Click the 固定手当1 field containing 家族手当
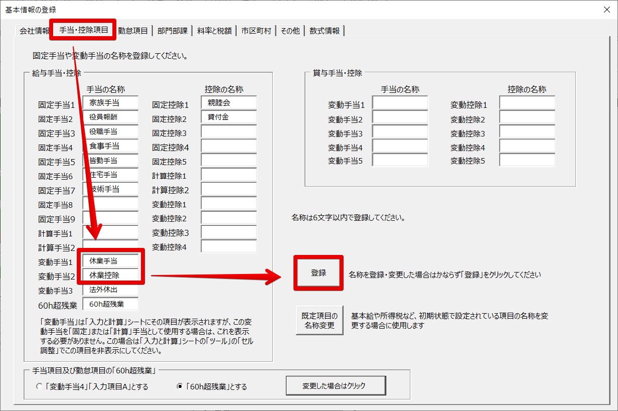The image size is (618, 411). pos(110,103)
